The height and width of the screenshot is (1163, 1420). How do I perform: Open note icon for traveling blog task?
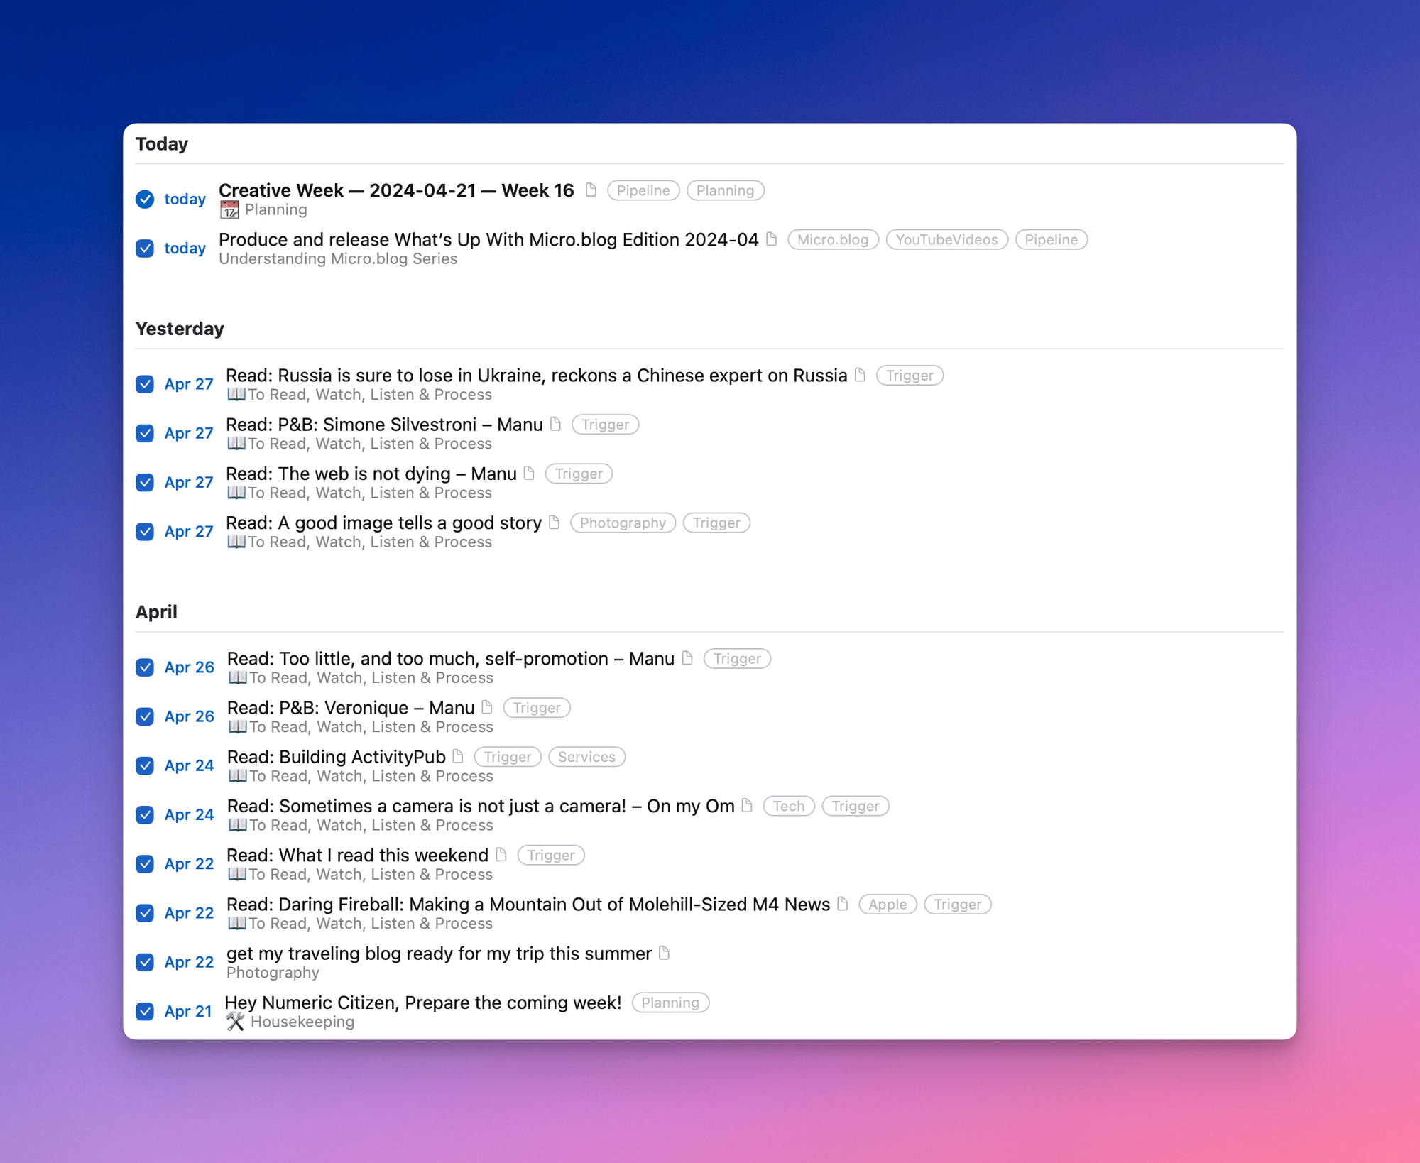664,953
